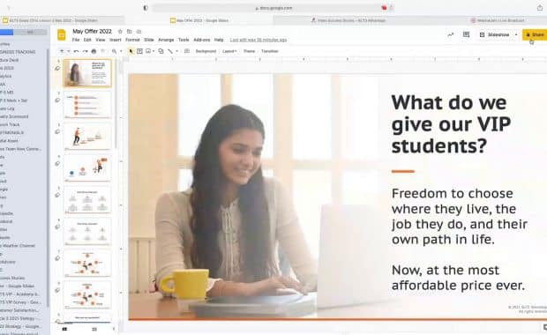
Task: Select slide 6 thumbnail in filmstrip
Action: [87, 232]
